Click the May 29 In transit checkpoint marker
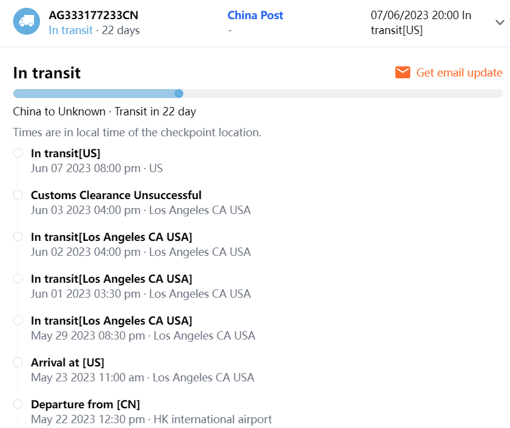The width and height of the screenshot is (510, 428). (18, 320)
